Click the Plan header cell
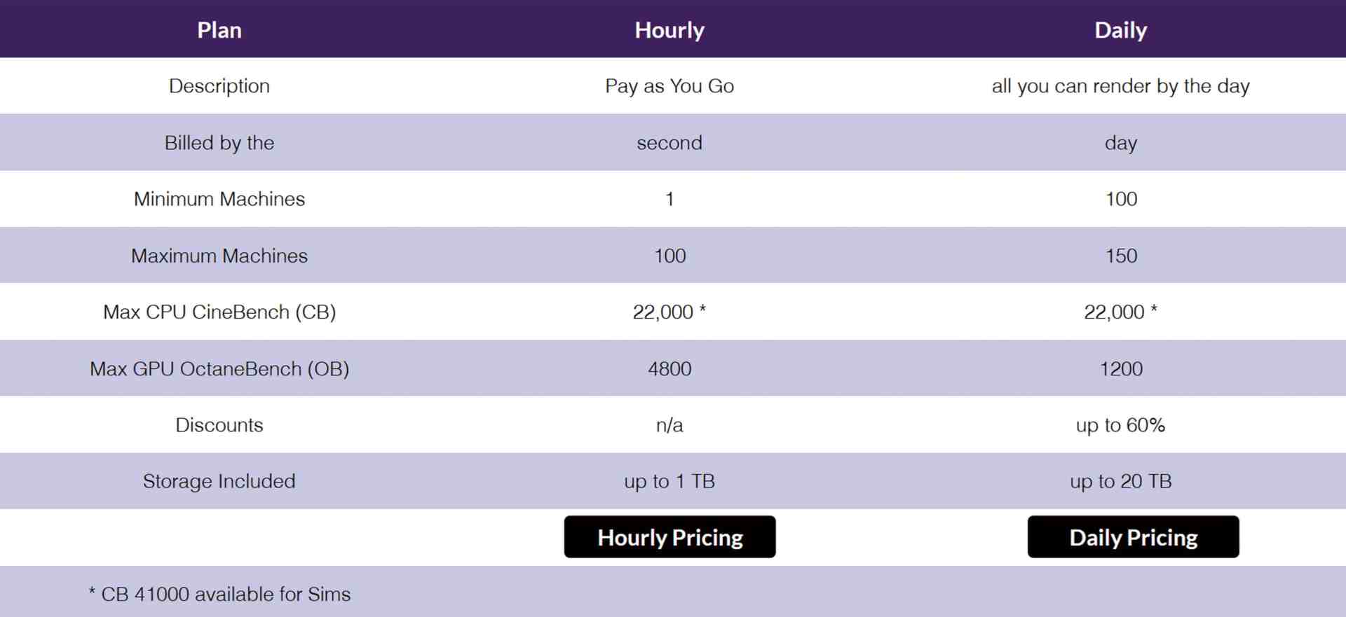 (x=219, y=29)
